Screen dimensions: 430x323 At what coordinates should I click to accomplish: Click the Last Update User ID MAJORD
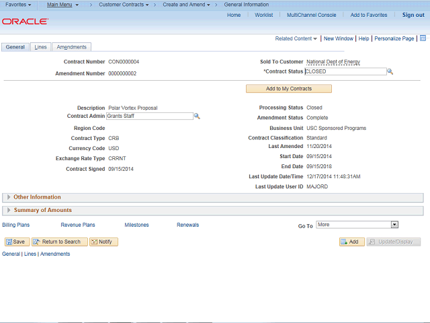point(317,187)
